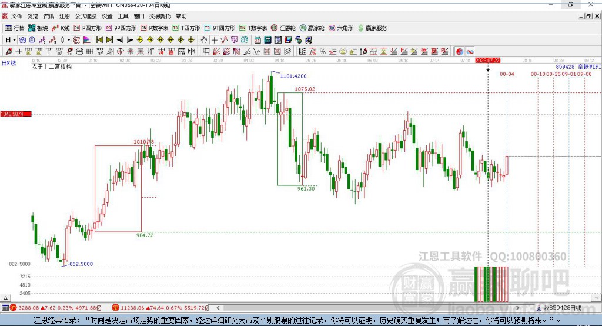Click the n² square-number tool icon
Viewport: 602px width, 326px height.
(100, 52)
